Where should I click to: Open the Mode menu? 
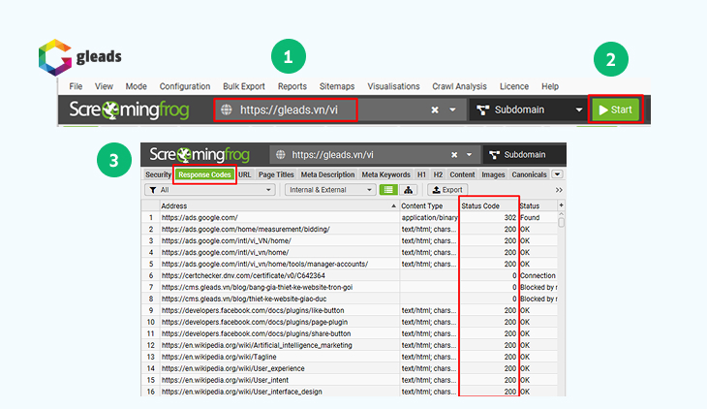coord(137,86)
